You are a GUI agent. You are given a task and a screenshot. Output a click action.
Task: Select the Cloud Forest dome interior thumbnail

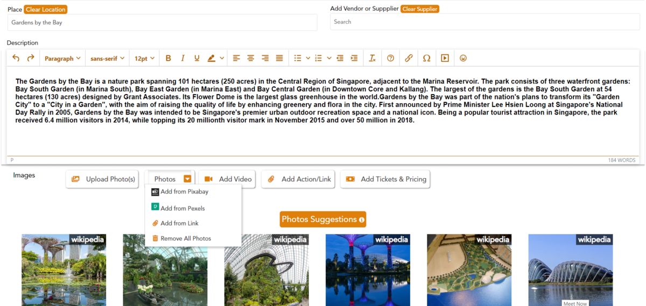[266, 270]
